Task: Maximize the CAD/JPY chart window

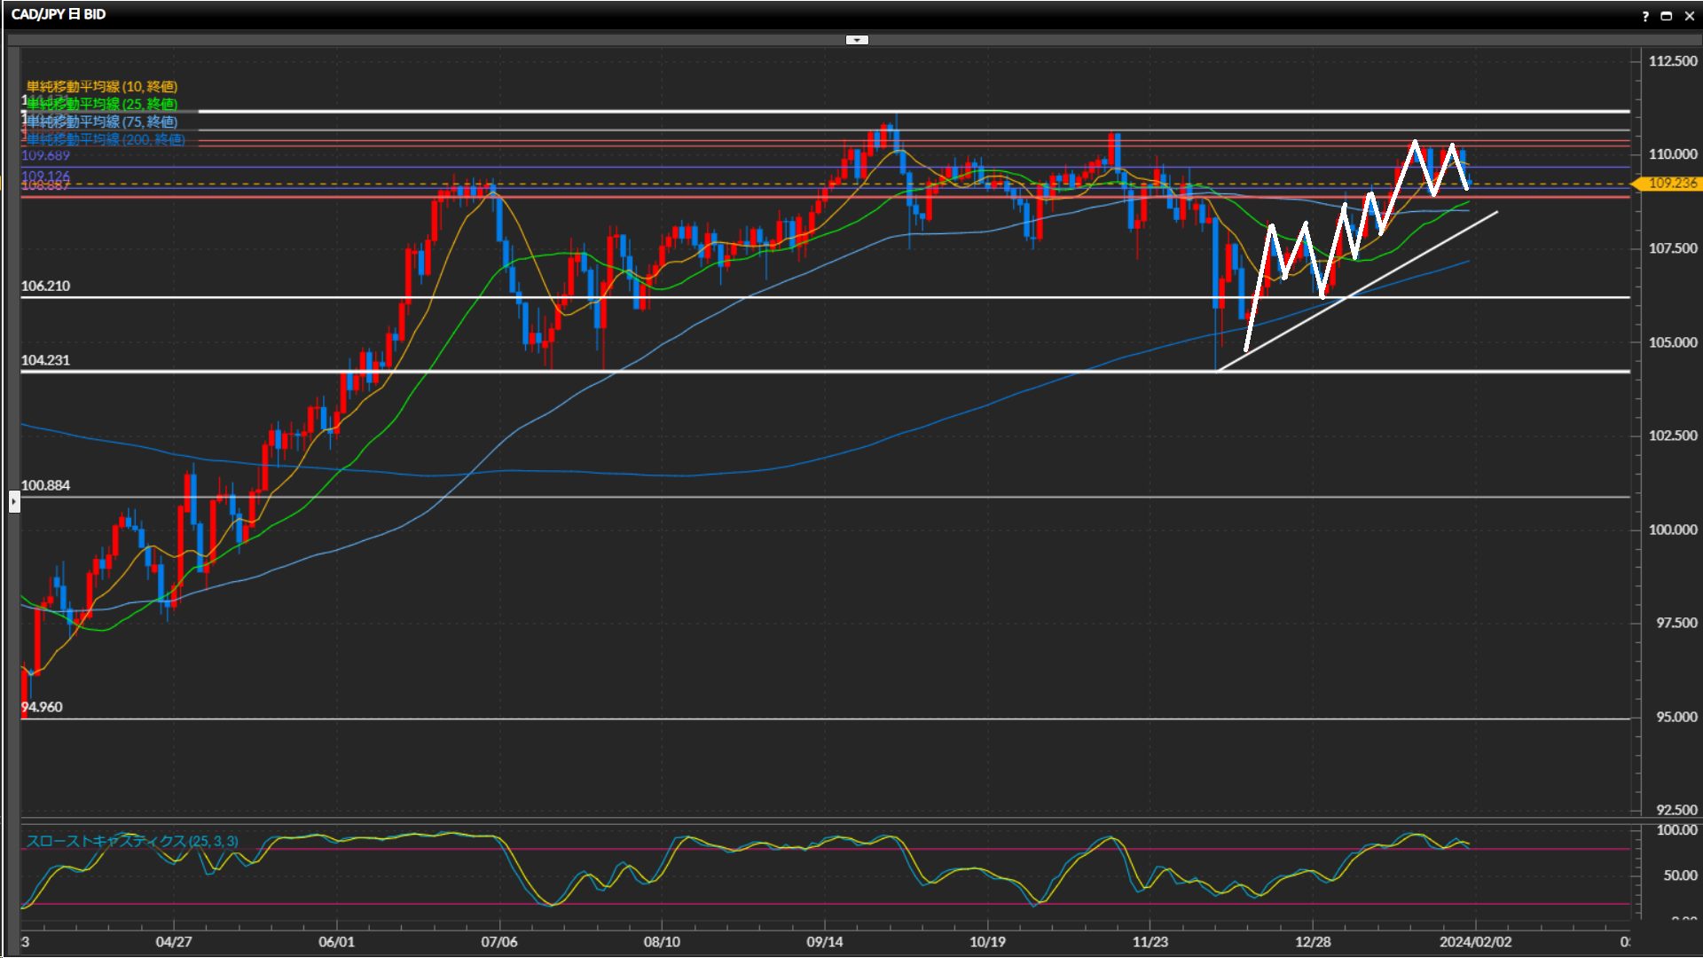Action: pos(1667,16)
